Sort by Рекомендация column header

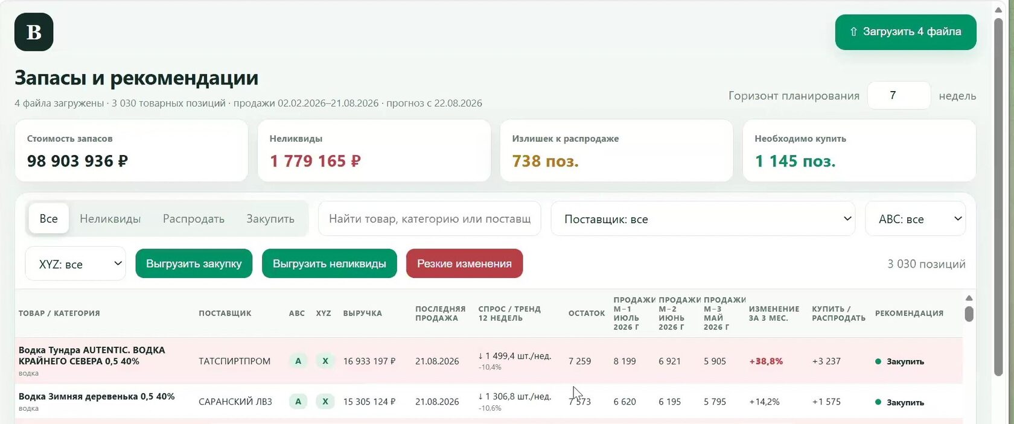909,313
